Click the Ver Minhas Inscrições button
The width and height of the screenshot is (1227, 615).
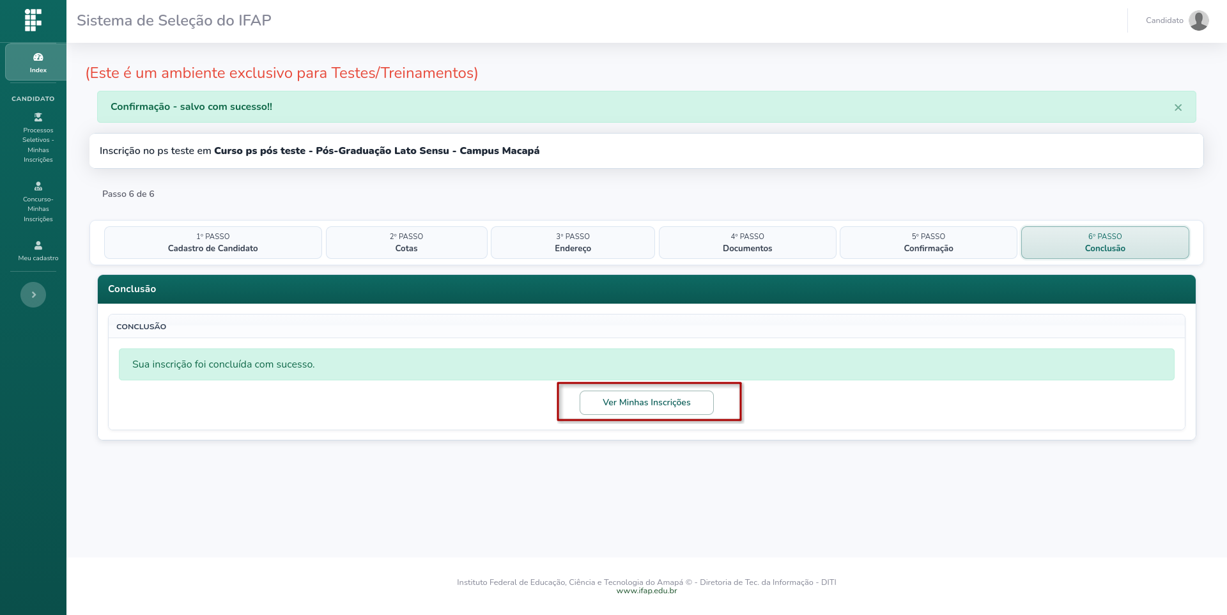[647, 403]
